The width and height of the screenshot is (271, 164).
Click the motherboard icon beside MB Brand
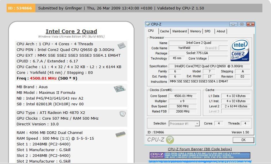(x=120, y=88)
